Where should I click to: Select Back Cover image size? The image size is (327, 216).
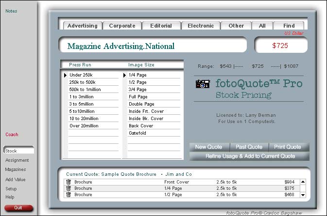tap(154, 126)
